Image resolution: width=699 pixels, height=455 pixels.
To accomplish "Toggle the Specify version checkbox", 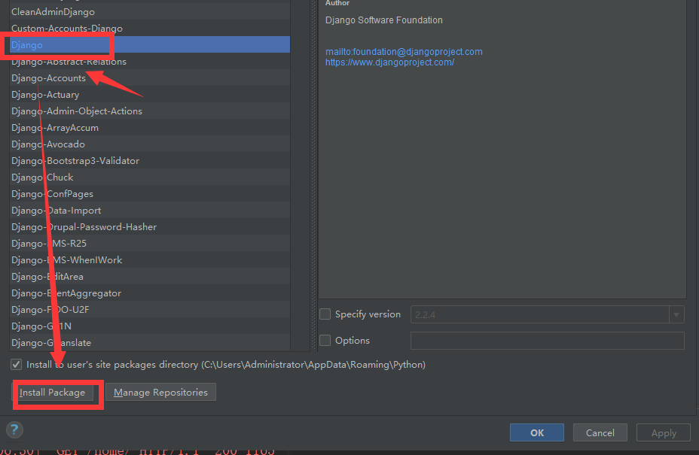I will [325, 314].
